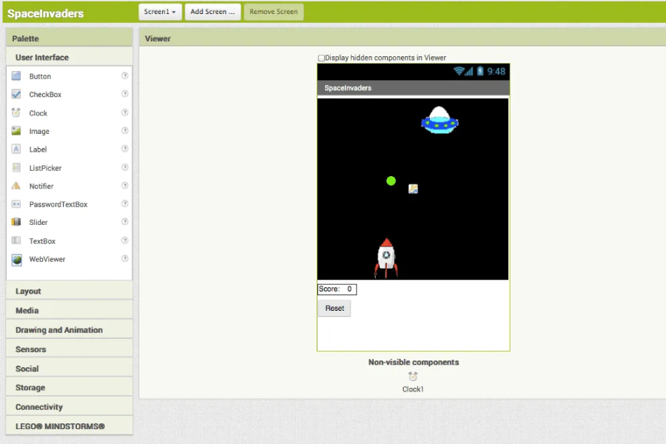The image size is (666, 444).
Task: Expand the Drawing and Animation section
Action: (70, 330)
